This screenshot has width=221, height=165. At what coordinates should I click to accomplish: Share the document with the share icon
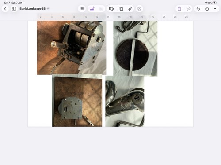tap(207, 9)
